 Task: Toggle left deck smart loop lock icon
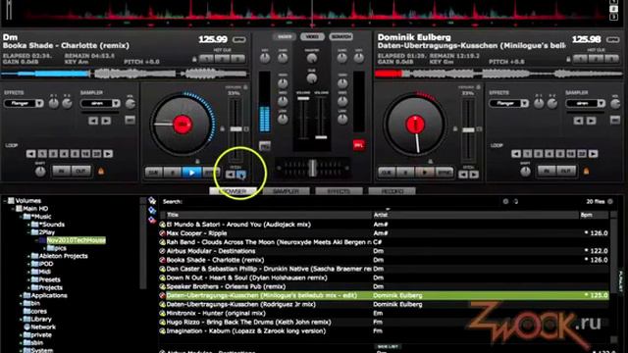click(101, 172)
